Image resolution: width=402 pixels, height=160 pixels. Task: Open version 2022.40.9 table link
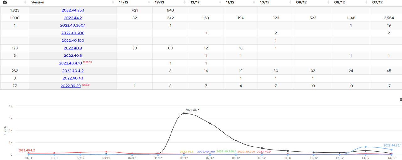pyautogui.click(x=73, y=48)
